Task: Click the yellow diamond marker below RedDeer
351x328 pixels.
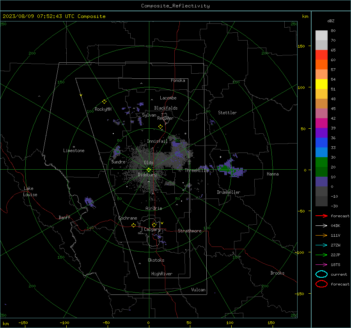Action: click(160, 126)
